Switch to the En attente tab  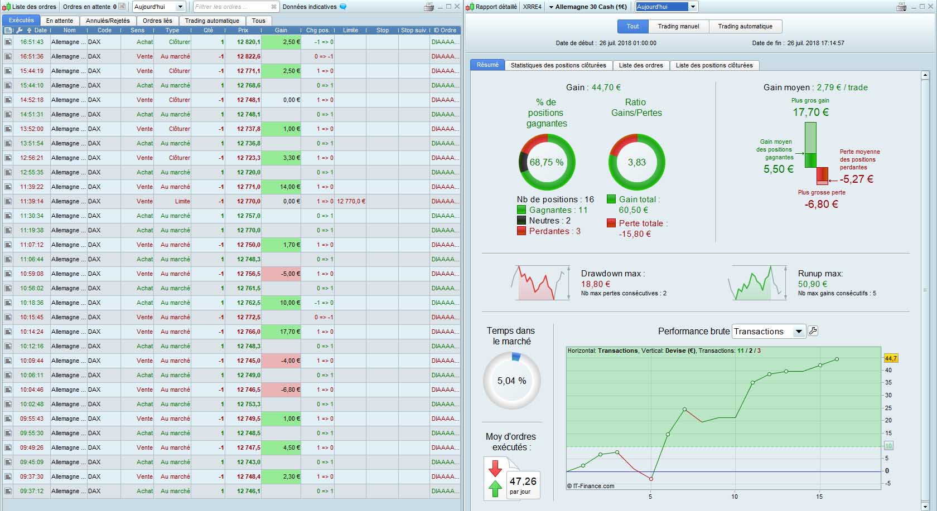point(60,21)
